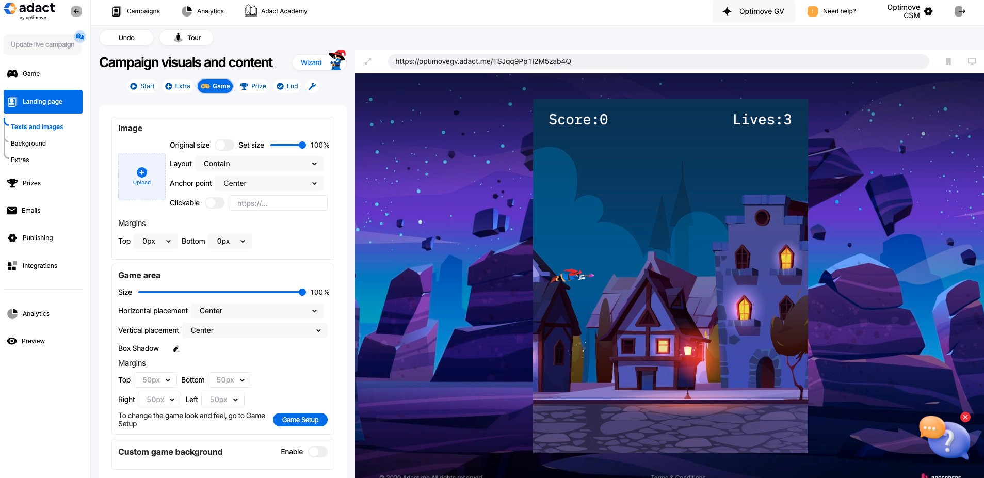Viewport: 984px width, 478px height.
Task: Open Layout dropdown showing Contain
Action: 259,164
